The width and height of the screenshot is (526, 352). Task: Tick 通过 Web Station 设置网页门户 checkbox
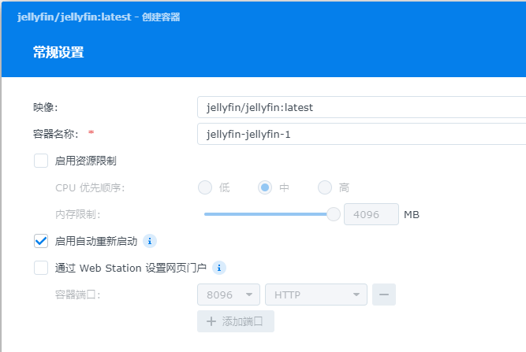(x=41, y=268)
